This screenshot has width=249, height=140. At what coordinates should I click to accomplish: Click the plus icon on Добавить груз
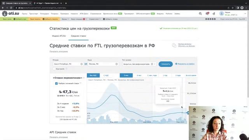tap(14, 19)
